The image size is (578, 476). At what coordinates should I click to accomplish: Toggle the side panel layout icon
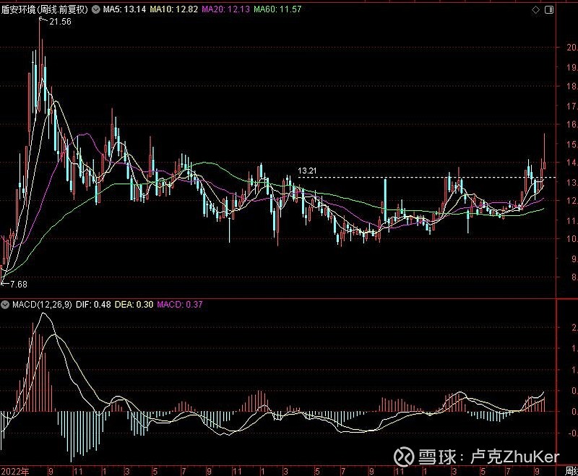coord(549,10)
